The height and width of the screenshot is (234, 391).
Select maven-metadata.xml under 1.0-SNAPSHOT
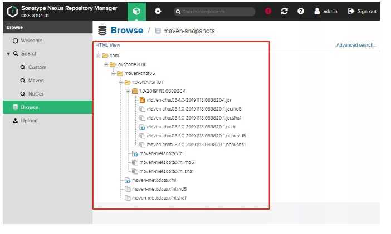pos(162,153)
